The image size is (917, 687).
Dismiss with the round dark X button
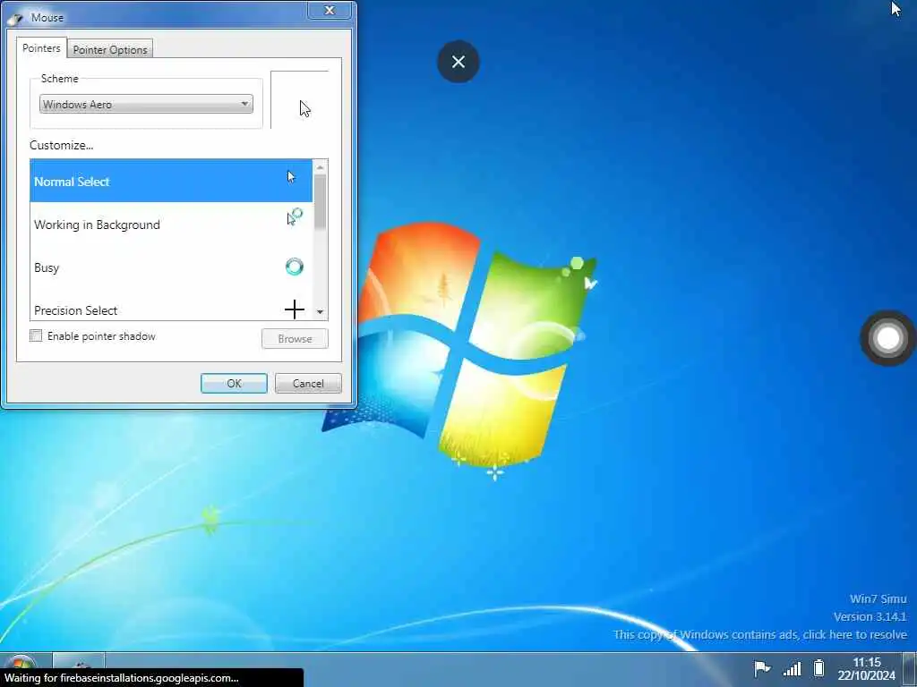(x=458, y=62)
